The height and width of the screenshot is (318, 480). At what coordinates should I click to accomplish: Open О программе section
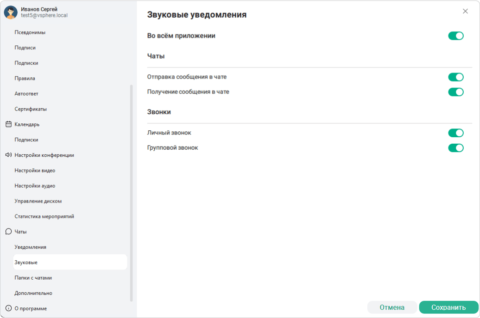31,309
